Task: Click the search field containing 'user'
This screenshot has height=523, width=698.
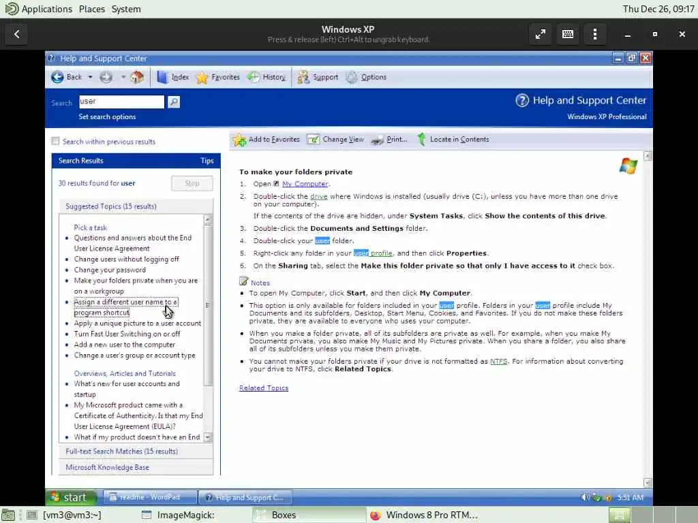Action: pos(121,101)
